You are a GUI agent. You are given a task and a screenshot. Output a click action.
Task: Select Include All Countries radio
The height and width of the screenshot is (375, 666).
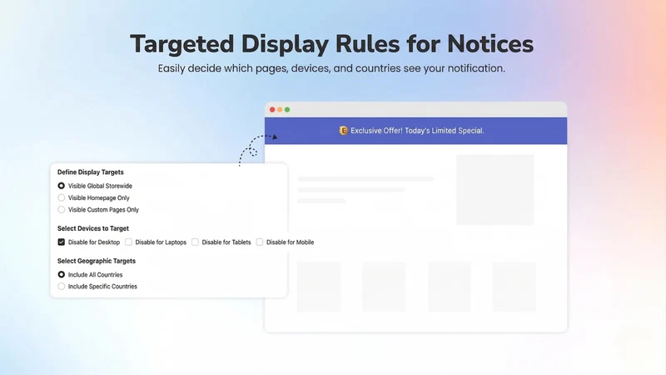tap(61, 275)
